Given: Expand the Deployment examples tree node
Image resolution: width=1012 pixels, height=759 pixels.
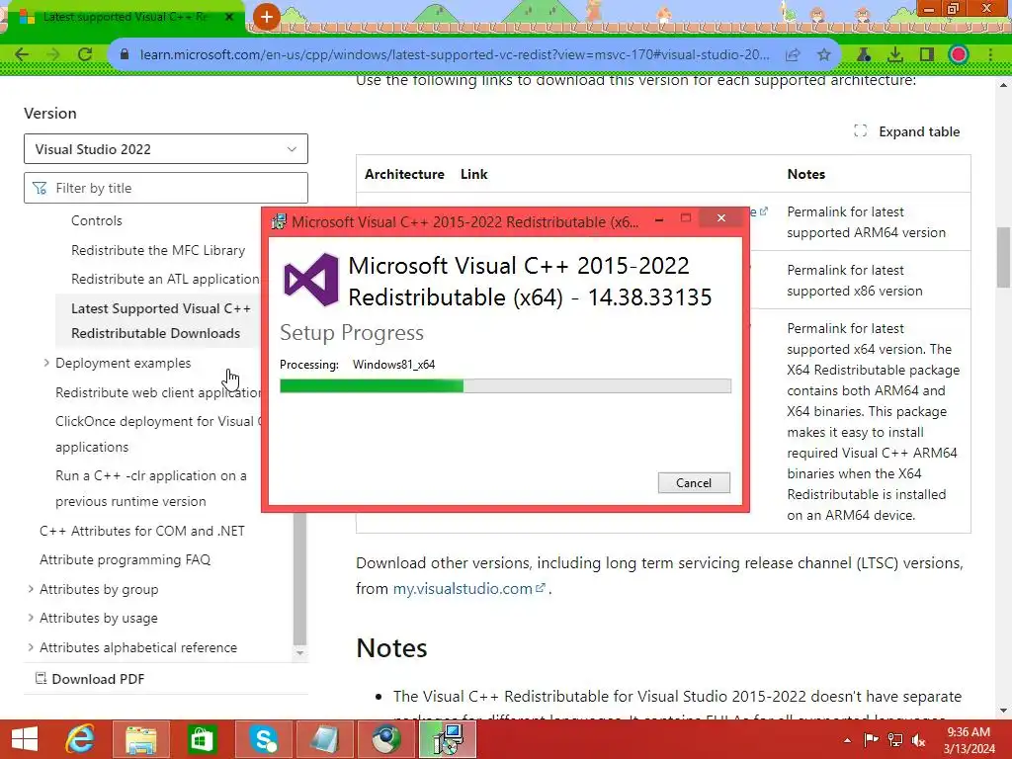Looking at the screenshot, I should pos(46,363).
